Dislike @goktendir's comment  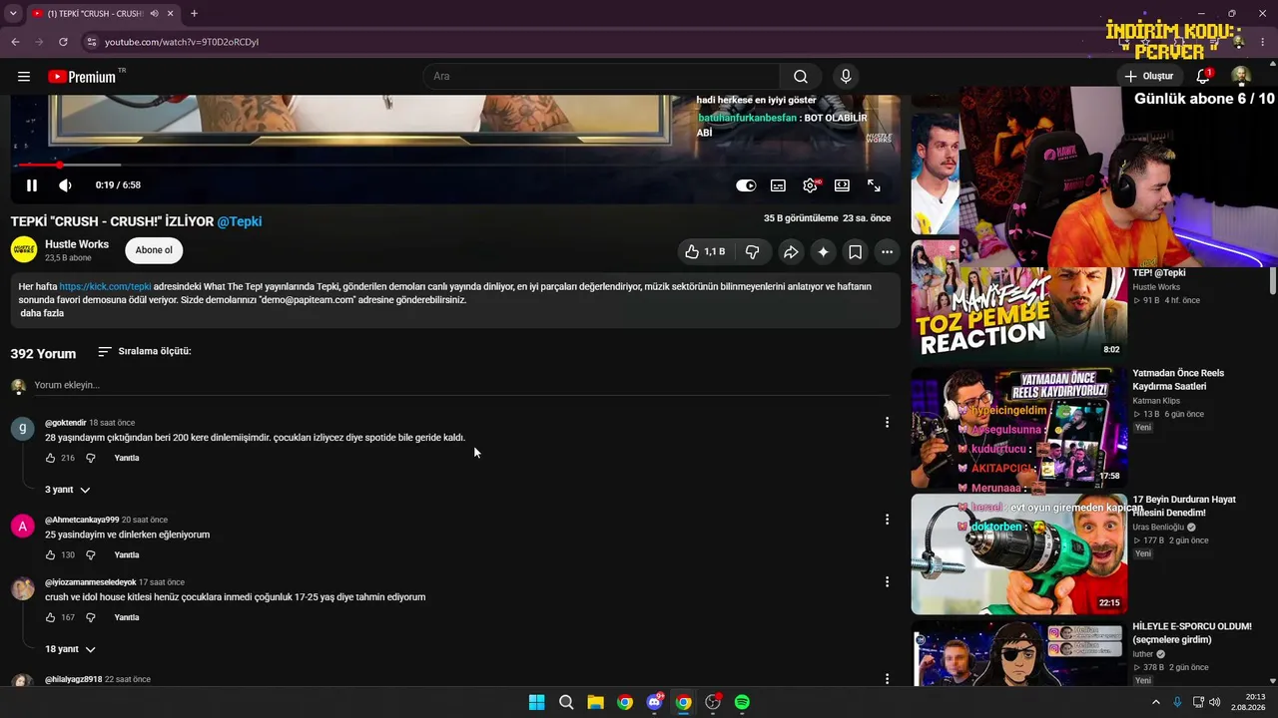click(x=91, y=458)
